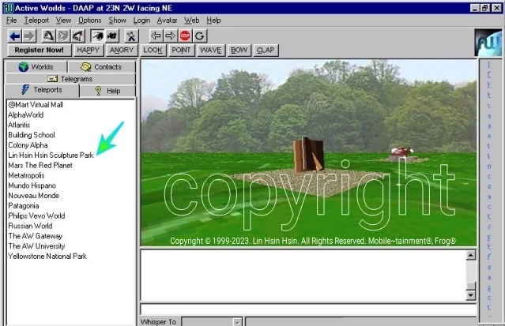Make the avatar CLAP
505x326 pixels.
click(266, 51)
